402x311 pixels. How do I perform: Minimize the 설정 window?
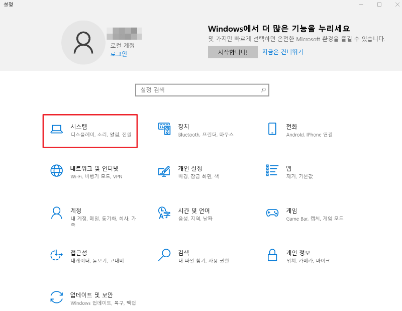(x=361, y=5)
